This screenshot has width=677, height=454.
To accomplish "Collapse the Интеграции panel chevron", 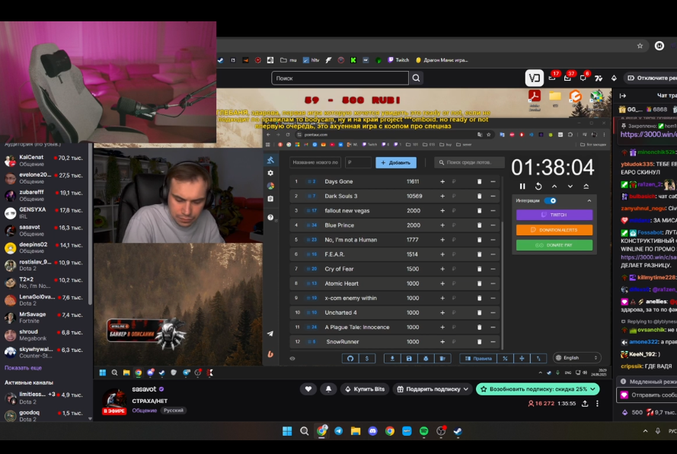I will click(x=589, y=200).
